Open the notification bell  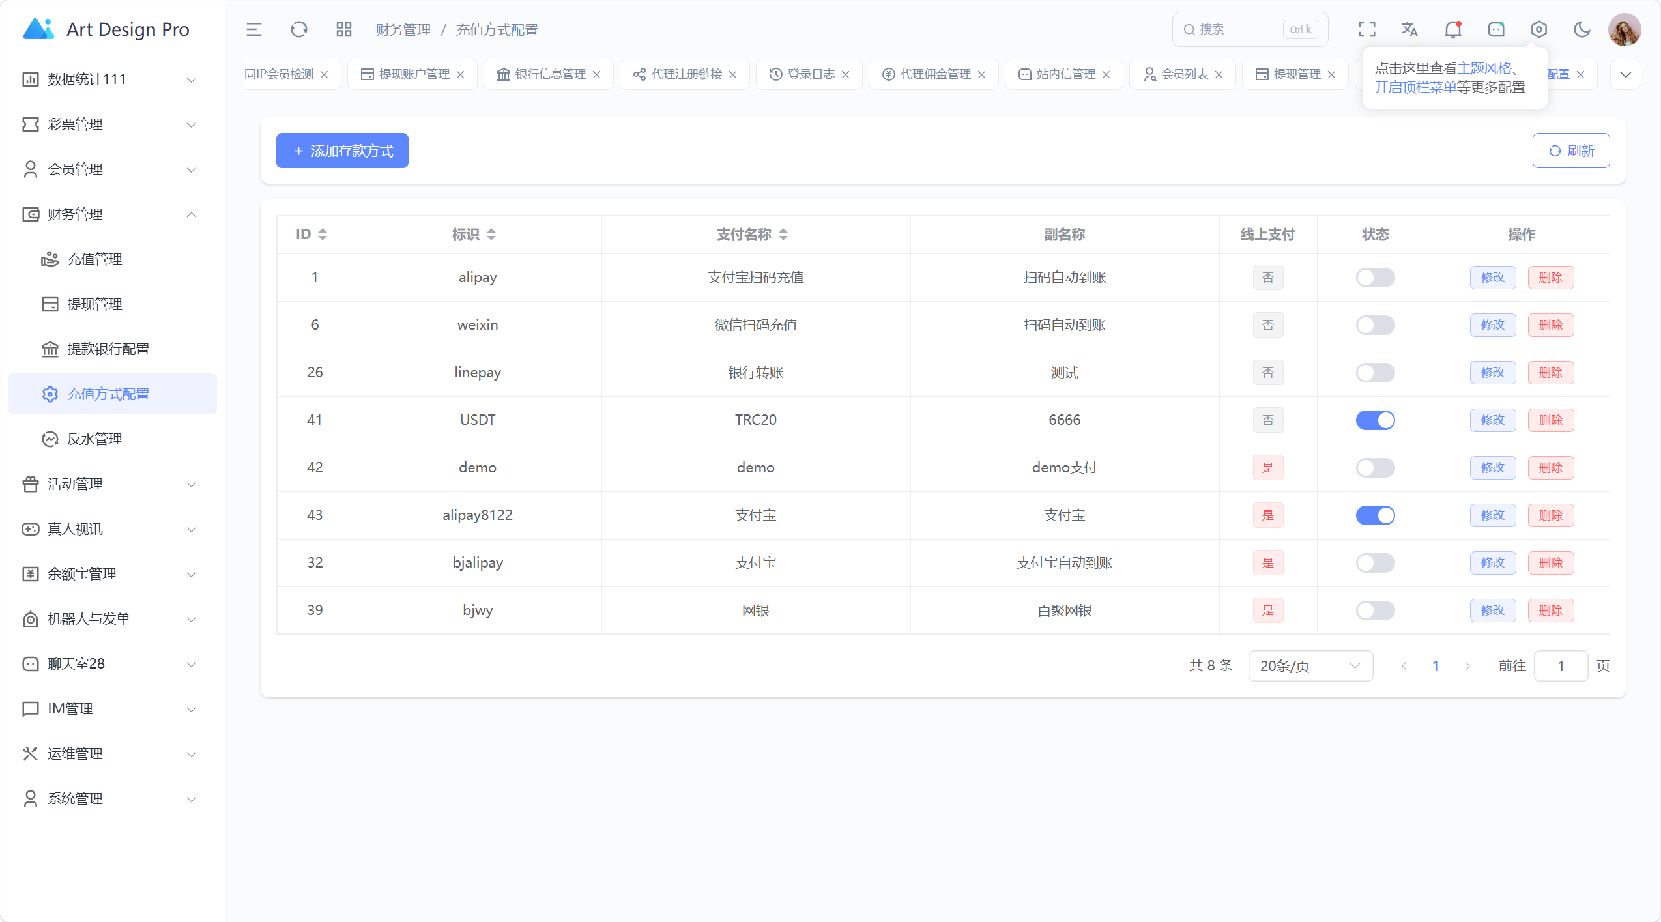(1453, 29)
